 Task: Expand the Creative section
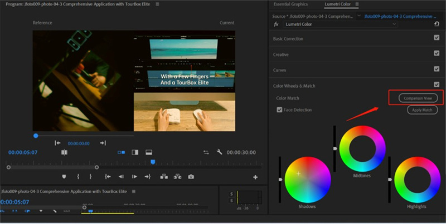click(x=281, y=54)
